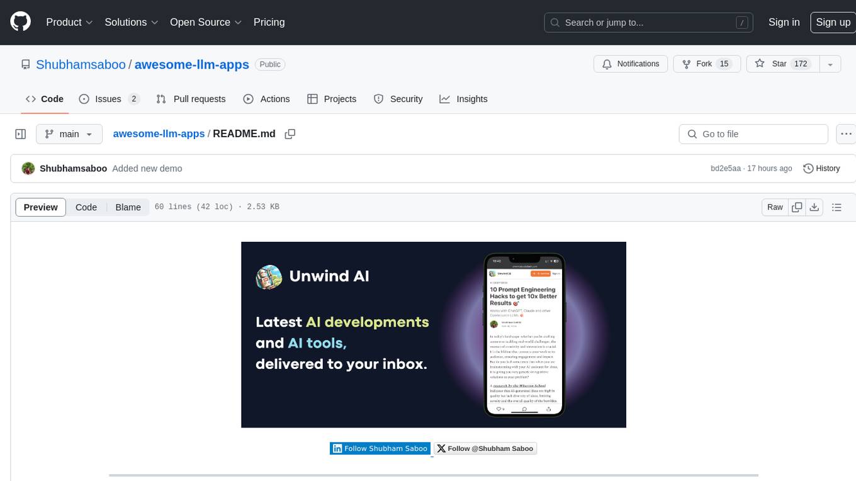Screen dimensions: 856x481
Task: Open the Pricing page
Action: click(x=269, y=22)
